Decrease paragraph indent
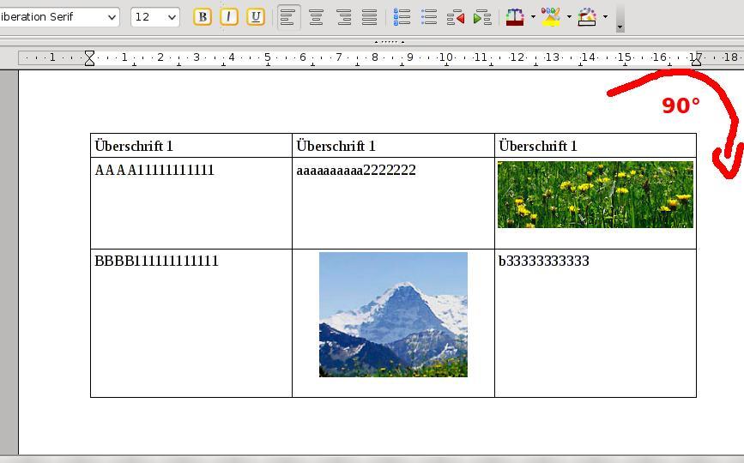744x463 pixels. tap(456, 17)
